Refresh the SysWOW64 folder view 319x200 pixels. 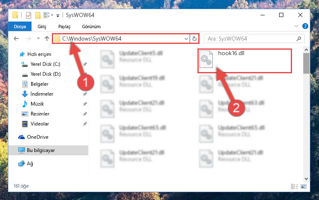(x=195, y=39)
